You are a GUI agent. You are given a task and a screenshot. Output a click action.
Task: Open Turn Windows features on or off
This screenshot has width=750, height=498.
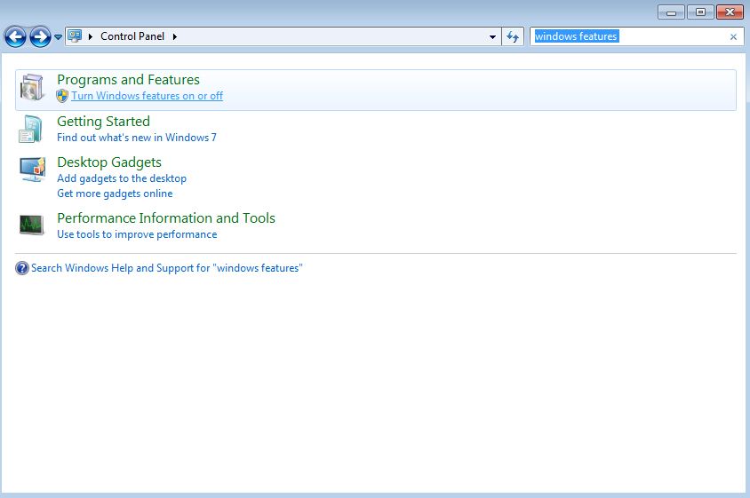click(147, 96)
